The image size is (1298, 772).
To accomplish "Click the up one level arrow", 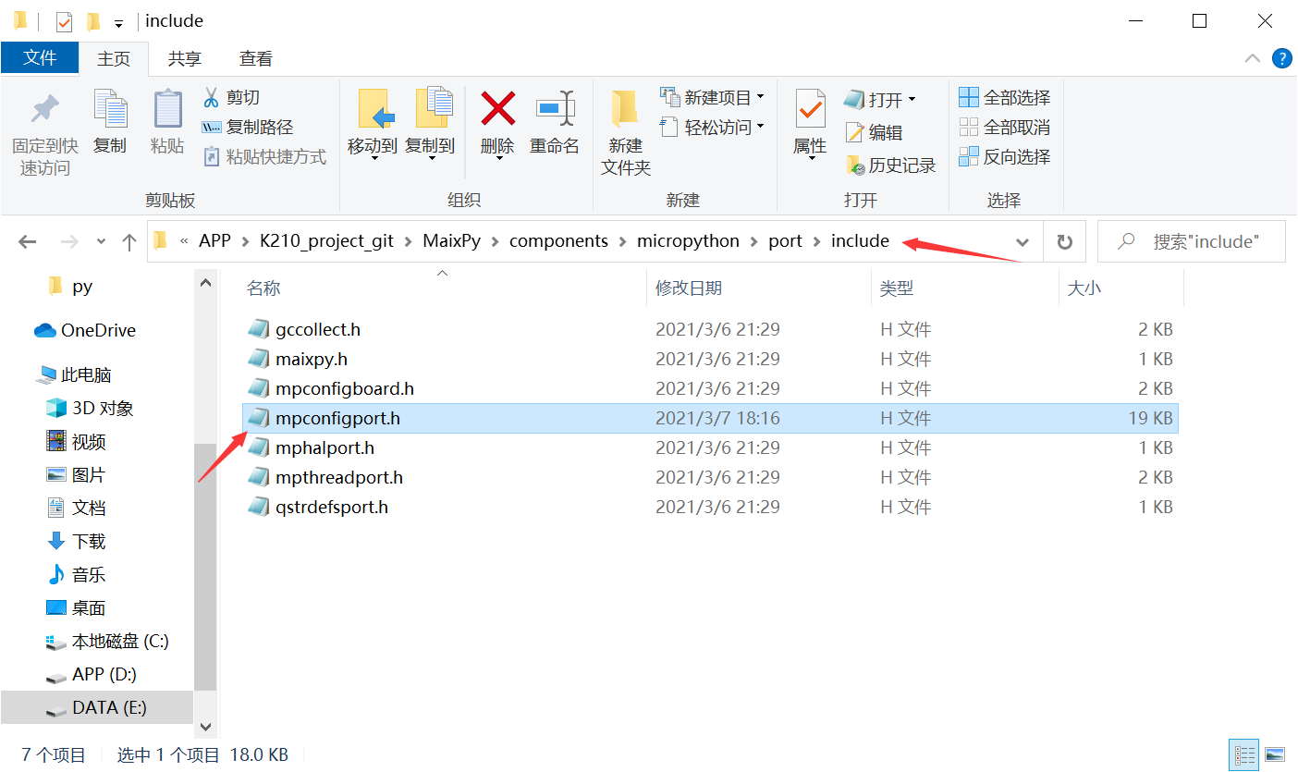I will click(x=129, y=242).
